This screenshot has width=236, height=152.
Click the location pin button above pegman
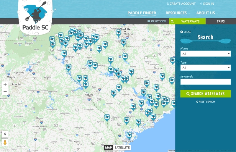tap(5, 134)
